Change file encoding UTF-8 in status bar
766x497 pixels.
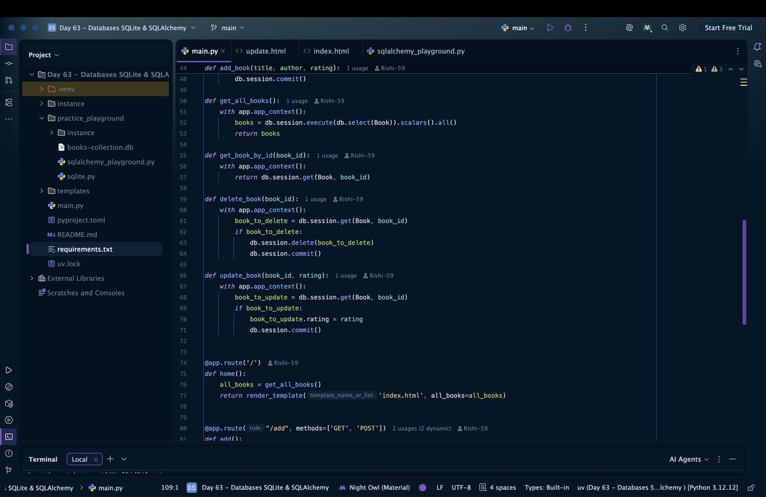461,487
